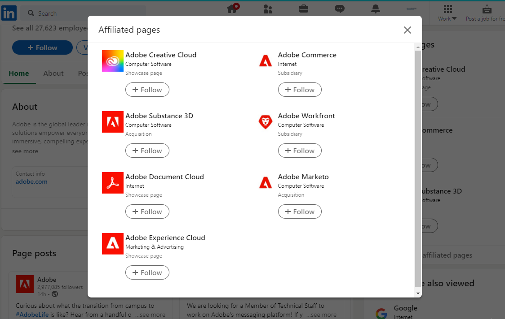The width and height of the screenshot is (505, 319).
Task: Click the dialog scrollbar up arrow
Action: 418,47
